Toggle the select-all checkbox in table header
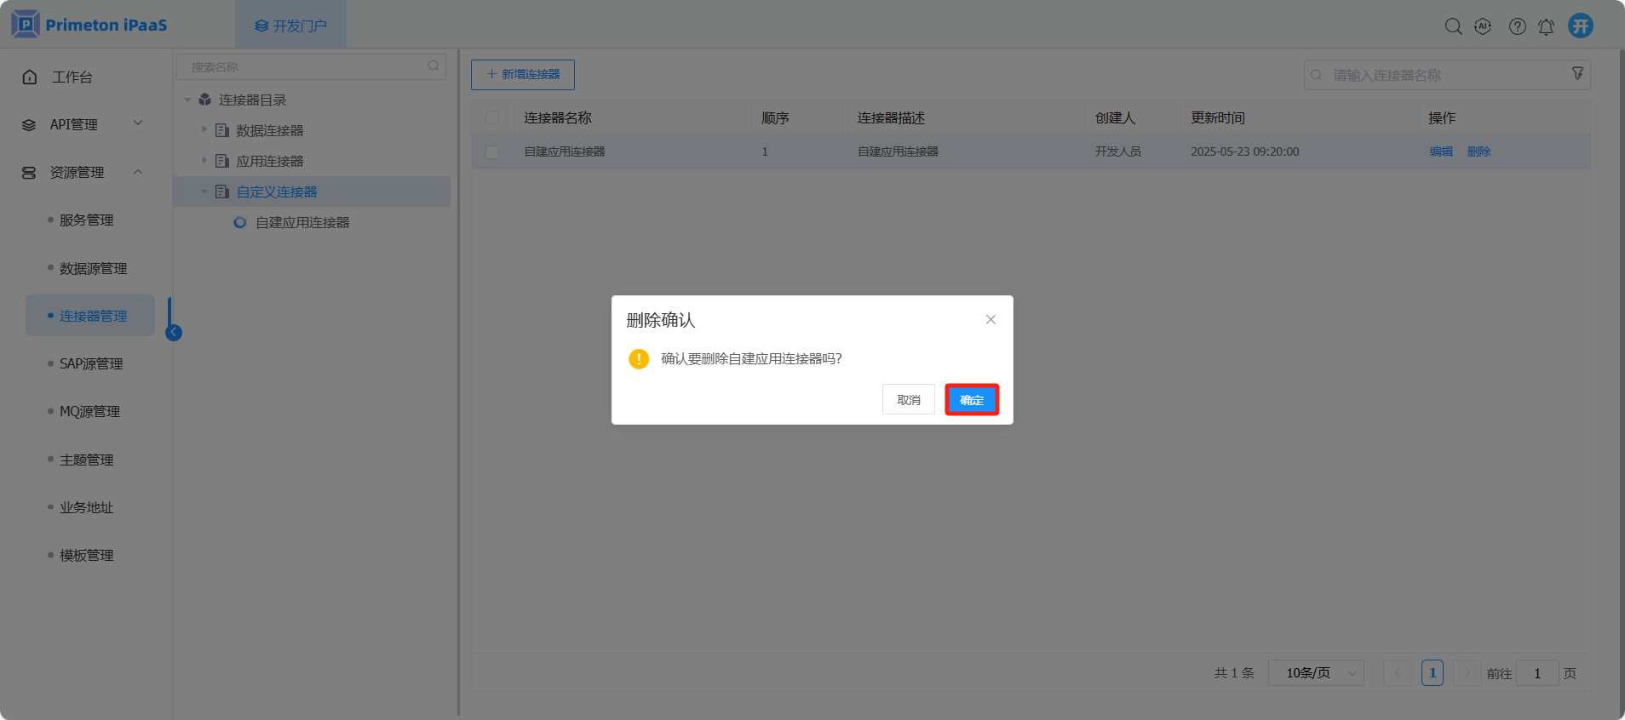The height and width of the screenshot is (720, 1625). pos(492,117)
